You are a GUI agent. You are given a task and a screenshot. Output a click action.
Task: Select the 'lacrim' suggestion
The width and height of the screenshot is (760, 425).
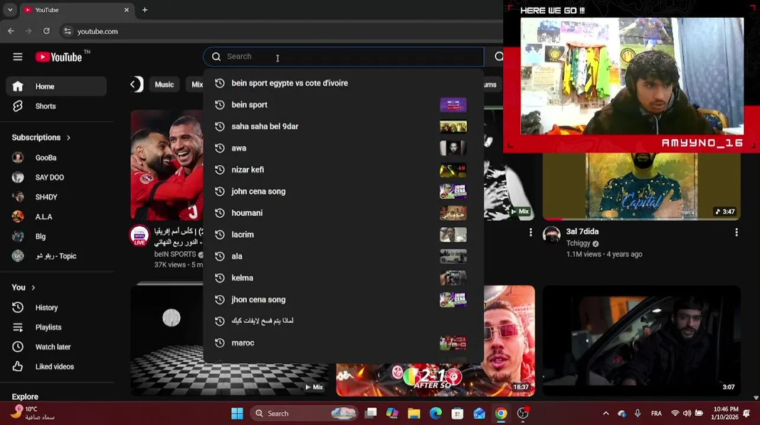tap(343, 235)
